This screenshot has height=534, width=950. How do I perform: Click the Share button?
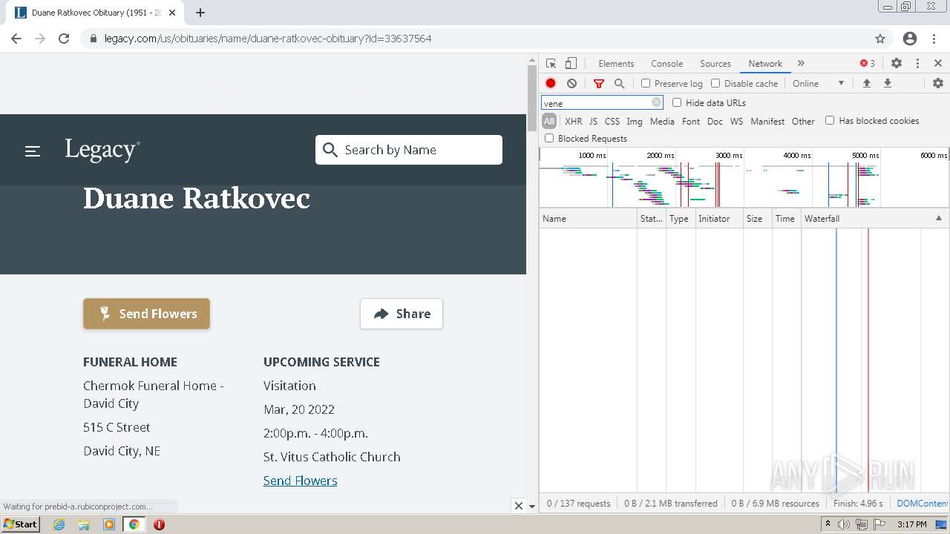coord(402,314)
